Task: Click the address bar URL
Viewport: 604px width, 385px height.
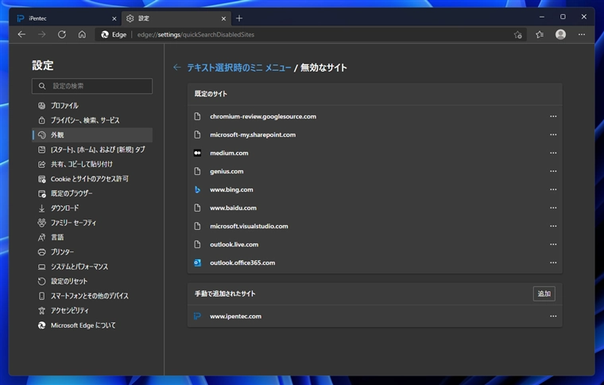Action: tap(196, 35)
